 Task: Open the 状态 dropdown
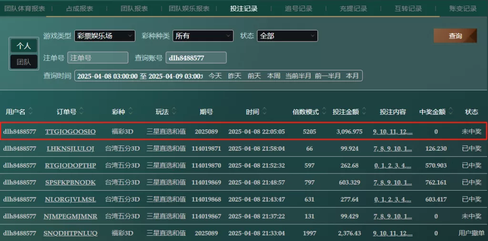coord(287,36)
